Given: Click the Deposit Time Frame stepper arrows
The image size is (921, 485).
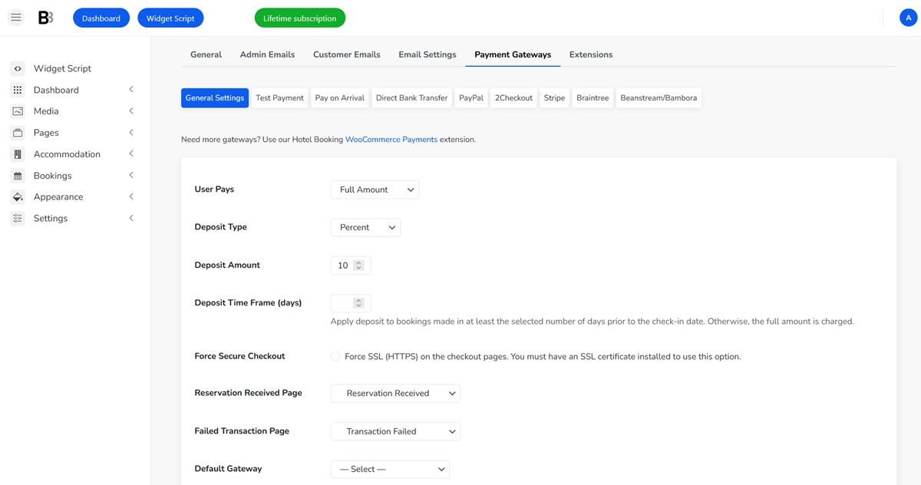Looking at the screenshot, I should 358,303.
